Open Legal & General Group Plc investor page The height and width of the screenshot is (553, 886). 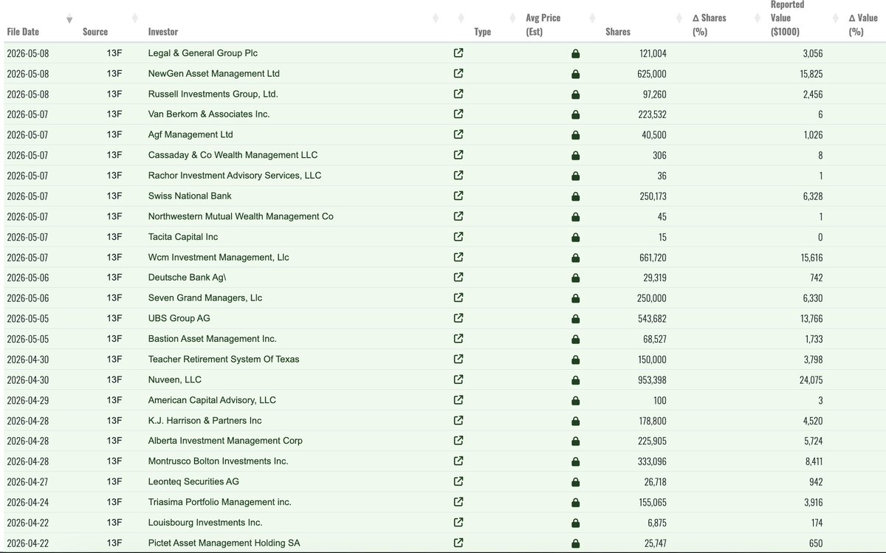[203, 53]
